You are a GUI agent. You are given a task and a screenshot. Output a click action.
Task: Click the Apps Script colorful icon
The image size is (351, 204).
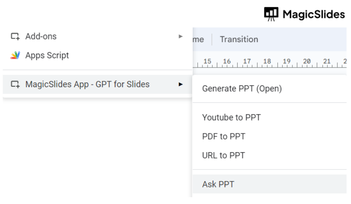pyautogui.click(x=15, y=55)
